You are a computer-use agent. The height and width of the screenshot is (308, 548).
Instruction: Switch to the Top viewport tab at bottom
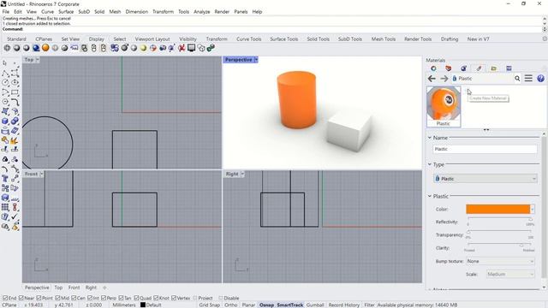(58, 287)
